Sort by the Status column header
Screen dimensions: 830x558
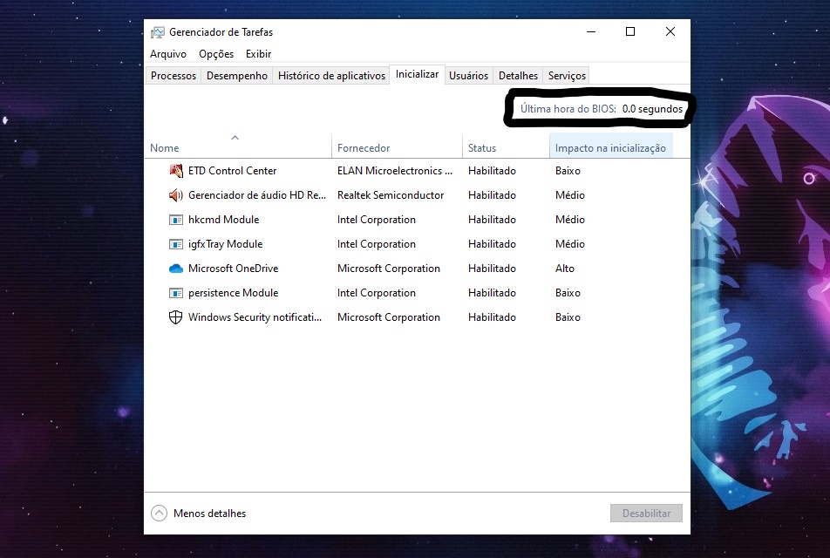(506, 147)
